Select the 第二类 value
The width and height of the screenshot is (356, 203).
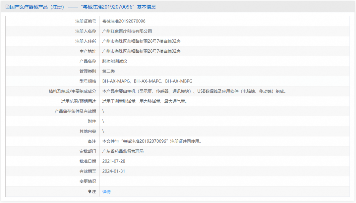(x=108, y=71)
